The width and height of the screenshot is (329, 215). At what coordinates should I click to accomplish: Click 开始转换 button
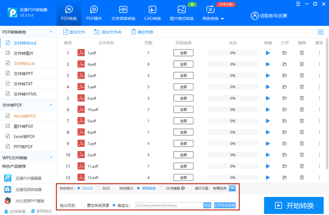coord(294,205)
